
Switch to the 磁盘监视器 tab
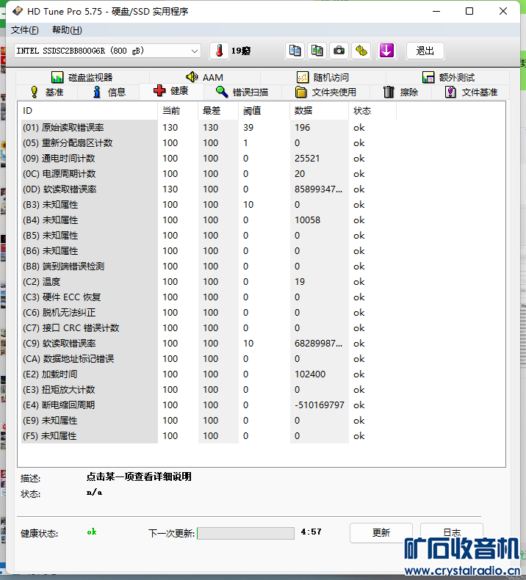pos(82,77)
